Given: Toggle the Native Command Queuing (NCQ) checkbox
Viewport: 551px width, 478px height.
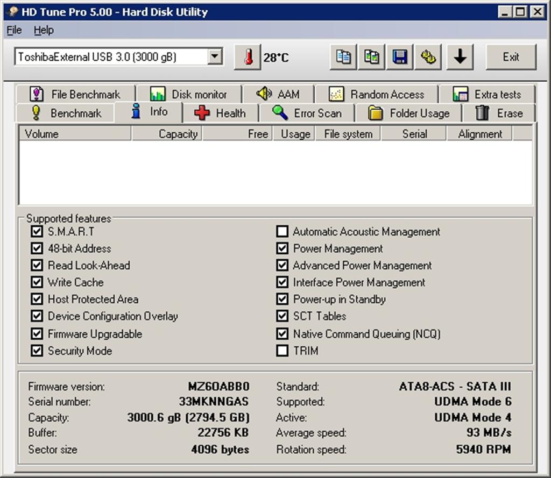Looking at the screenshot, I should tap(282, 334).
